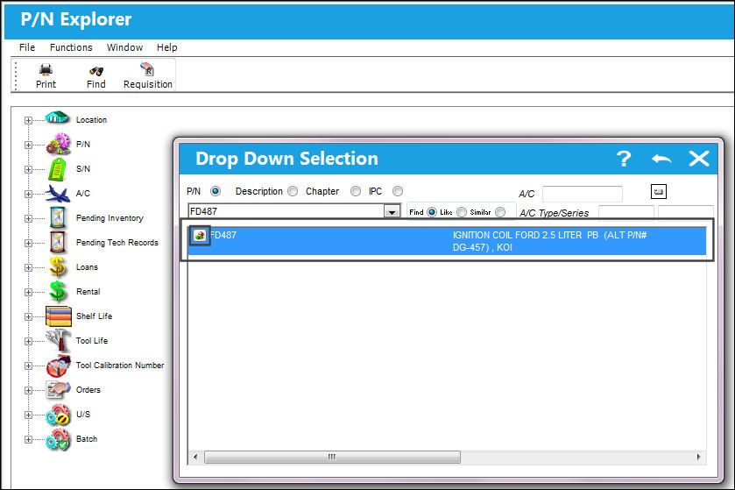Expand the A/C tree node
735x490 pixels.
tap(28, 194)
